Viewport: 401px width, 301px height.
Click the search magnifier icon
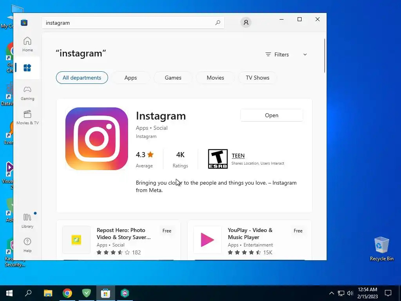pyautogui.click(x=218, y=22)
